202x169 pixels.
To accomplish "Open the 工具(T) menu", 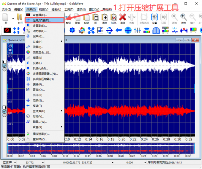I will point(69,10).
